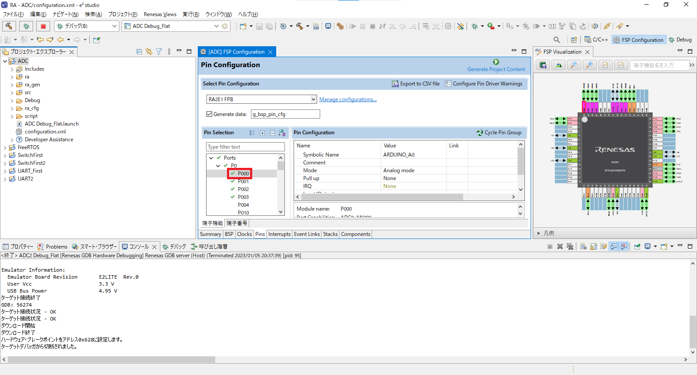Toggle show console on standard error

click(x=624, y=246)
